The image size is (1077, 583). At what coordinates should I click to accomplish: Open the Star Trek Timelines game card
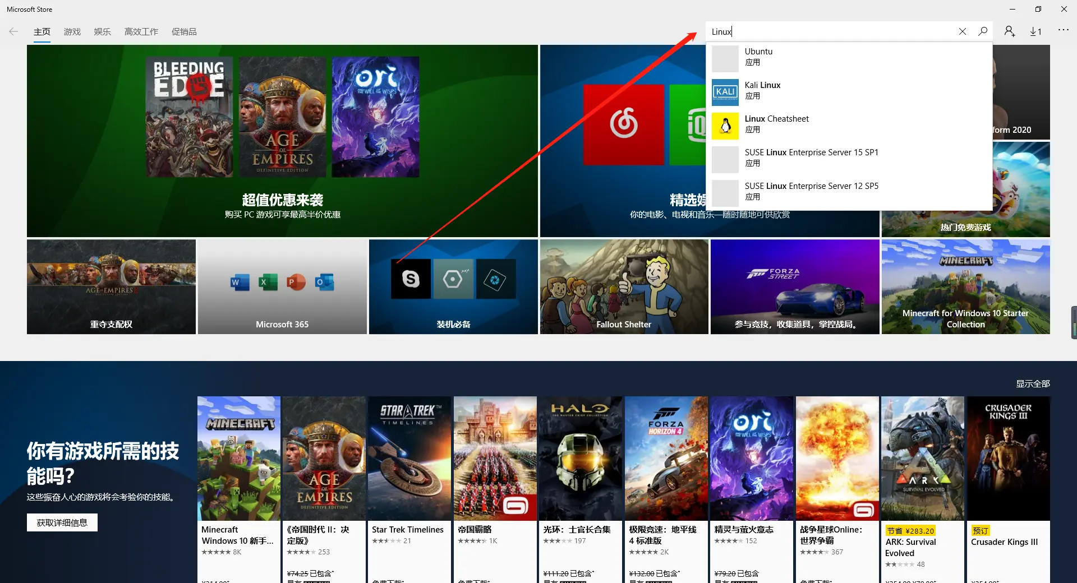click(409, 489)
